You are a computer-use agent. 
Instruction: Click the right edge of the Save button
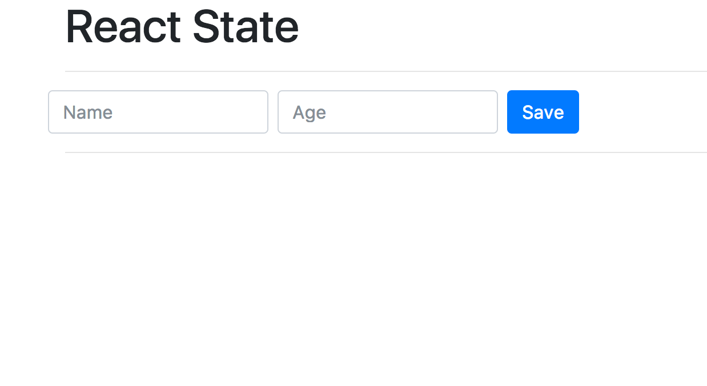[x=576, y=112]
